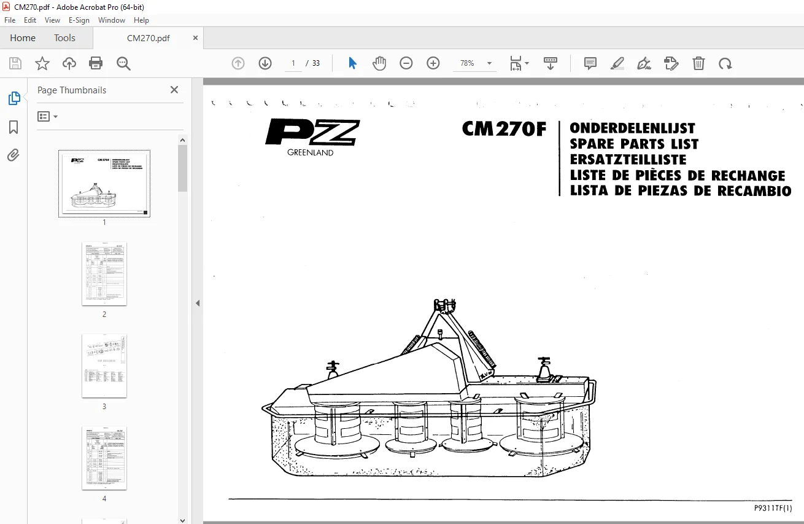Select the Highlight text tool
The image size is (804, 524).
(617, 63)
